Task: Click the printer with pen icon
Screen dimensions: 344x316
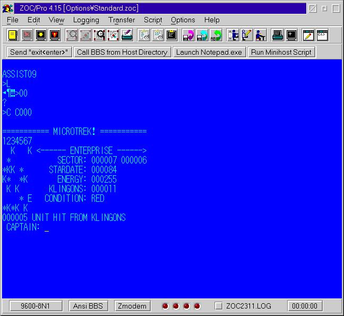Action: [x=127, y=35]
